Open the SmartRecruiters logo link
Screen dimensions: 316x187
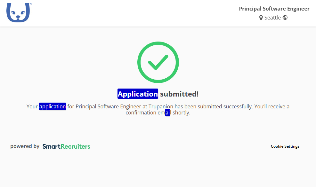(x=66, y=146)
